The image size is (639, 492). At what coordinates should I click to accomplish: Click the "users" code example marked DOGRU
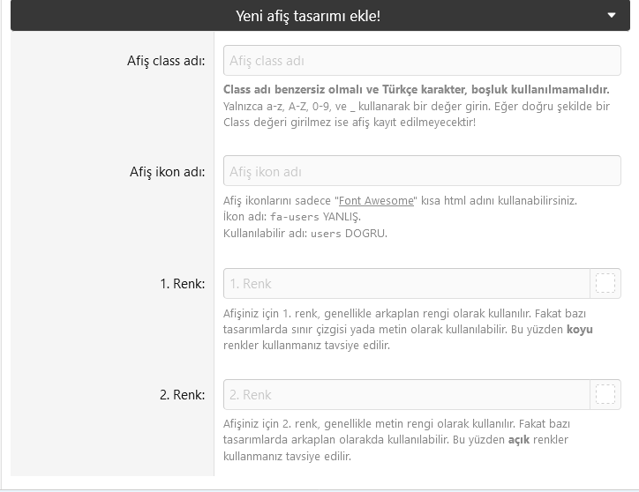(x=327, y=234)
